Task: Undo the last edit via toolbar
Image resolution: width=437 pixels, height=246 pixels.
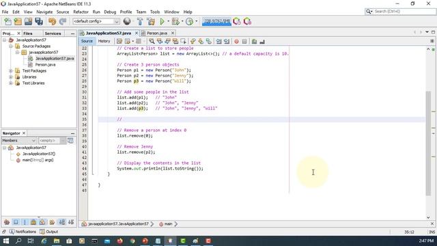Action: [52, 21]
